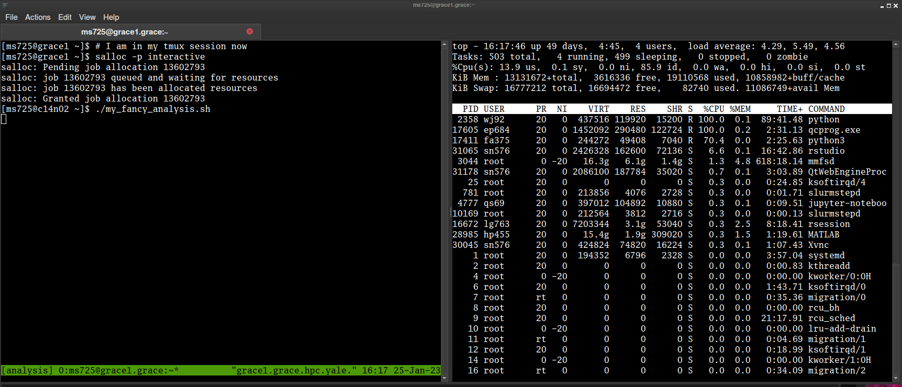The height and width of the screenshot is (387, 902).
Task: Click the load average values in top
Action: pos(803,46)
